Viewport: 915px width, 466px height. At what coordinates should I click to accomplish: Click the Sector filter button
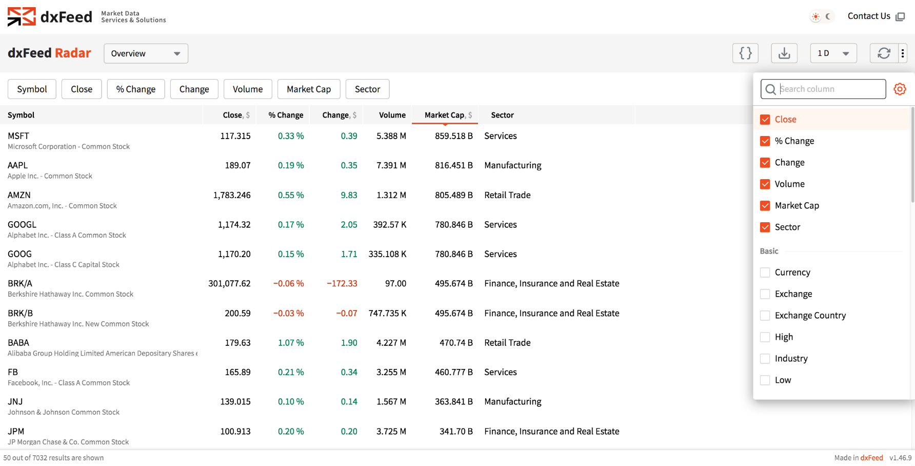(x=367, y=89)
